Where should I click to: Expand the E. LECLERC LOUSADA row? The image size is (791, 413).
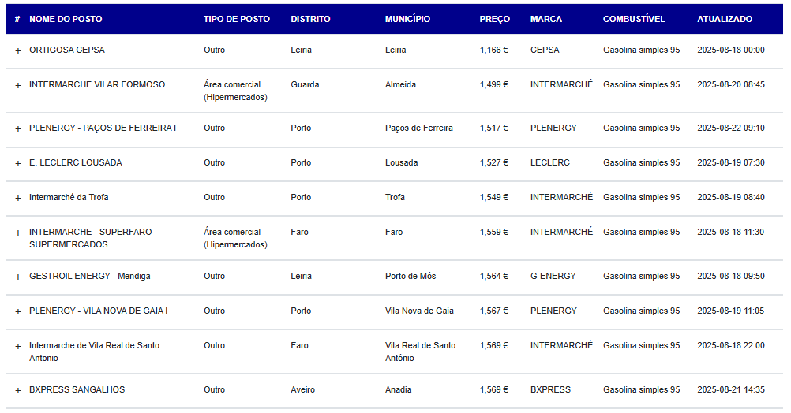[18, 164]
